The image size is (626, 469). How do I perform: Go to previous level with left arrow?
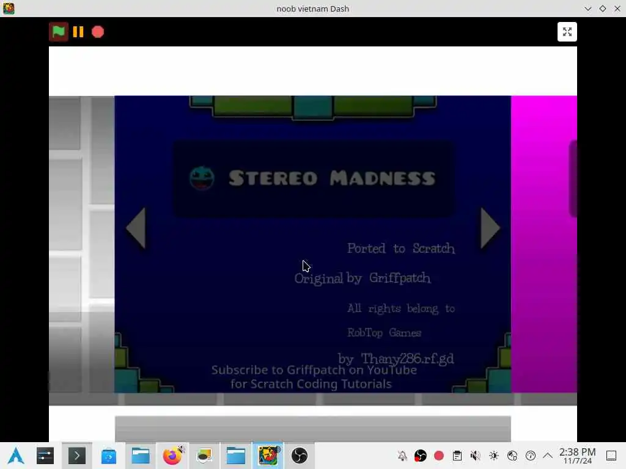click(136, 228)
